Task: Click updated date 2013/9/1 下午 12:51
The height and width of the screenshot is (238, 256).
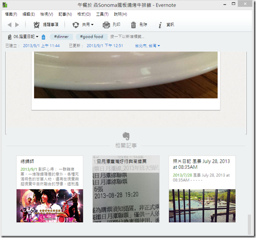Action: pyautogui.click(x=105, y=46)
